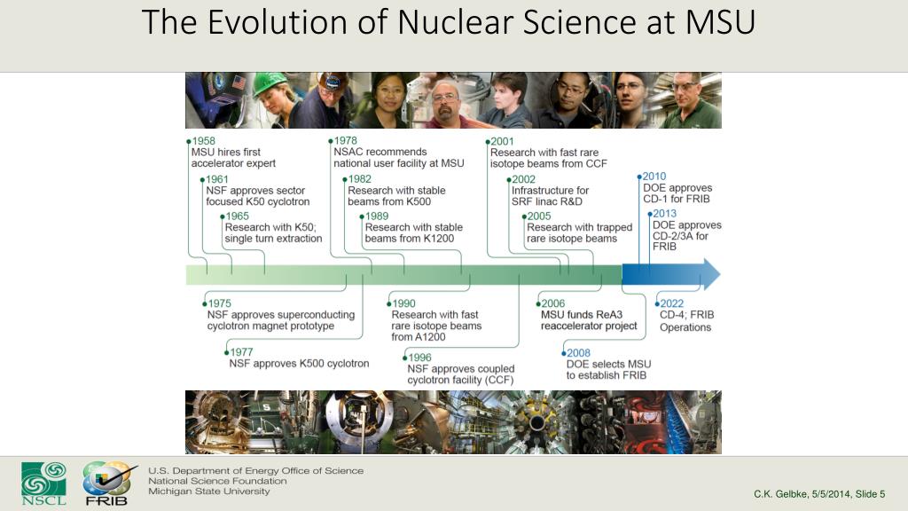Image resolution: width=908 pixels, height=511 pixels.
Task: Select 'Research with trapped rare isotope beams'
Action: (580, 233)
